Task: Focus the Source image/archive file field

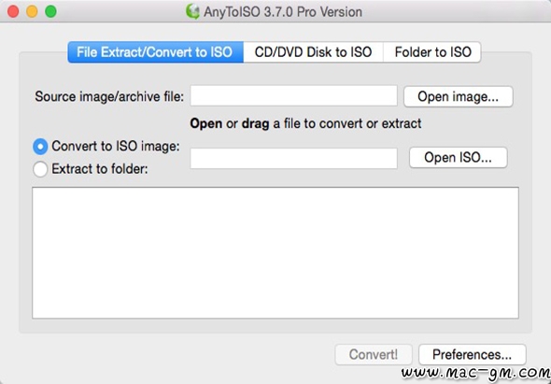Action: point(294,95)
